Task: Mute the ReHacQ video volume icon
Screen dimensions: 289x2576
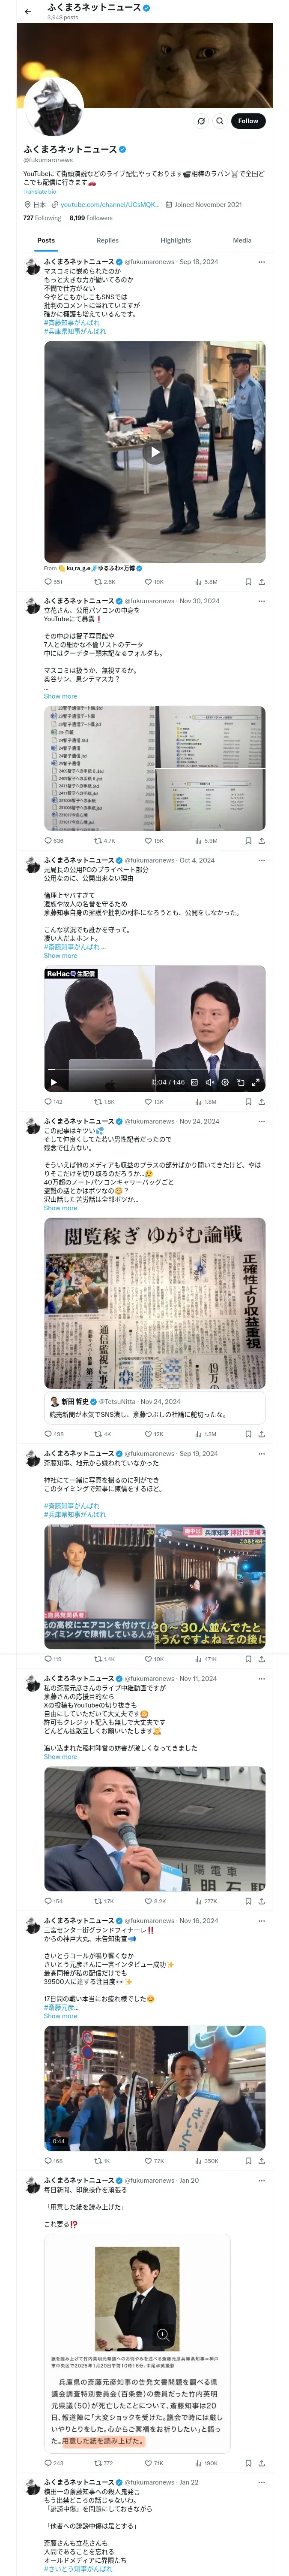Action: pyautogui.click(x=209, y=1082)
